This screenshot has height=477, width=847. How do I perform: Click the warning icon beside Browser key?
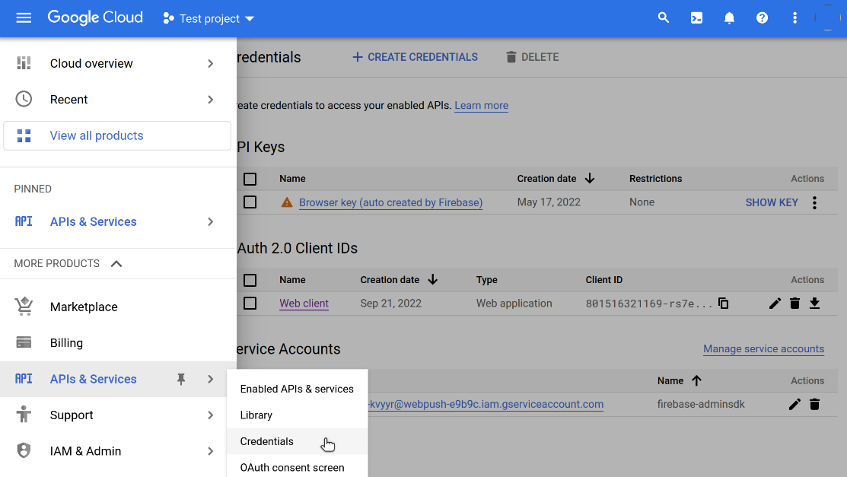[x=287, y=202]
